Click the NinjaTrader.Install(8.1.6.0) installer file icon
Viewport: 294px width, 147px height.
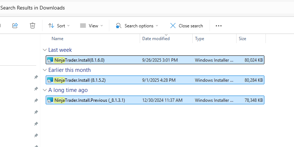click(x=50, y=60)
